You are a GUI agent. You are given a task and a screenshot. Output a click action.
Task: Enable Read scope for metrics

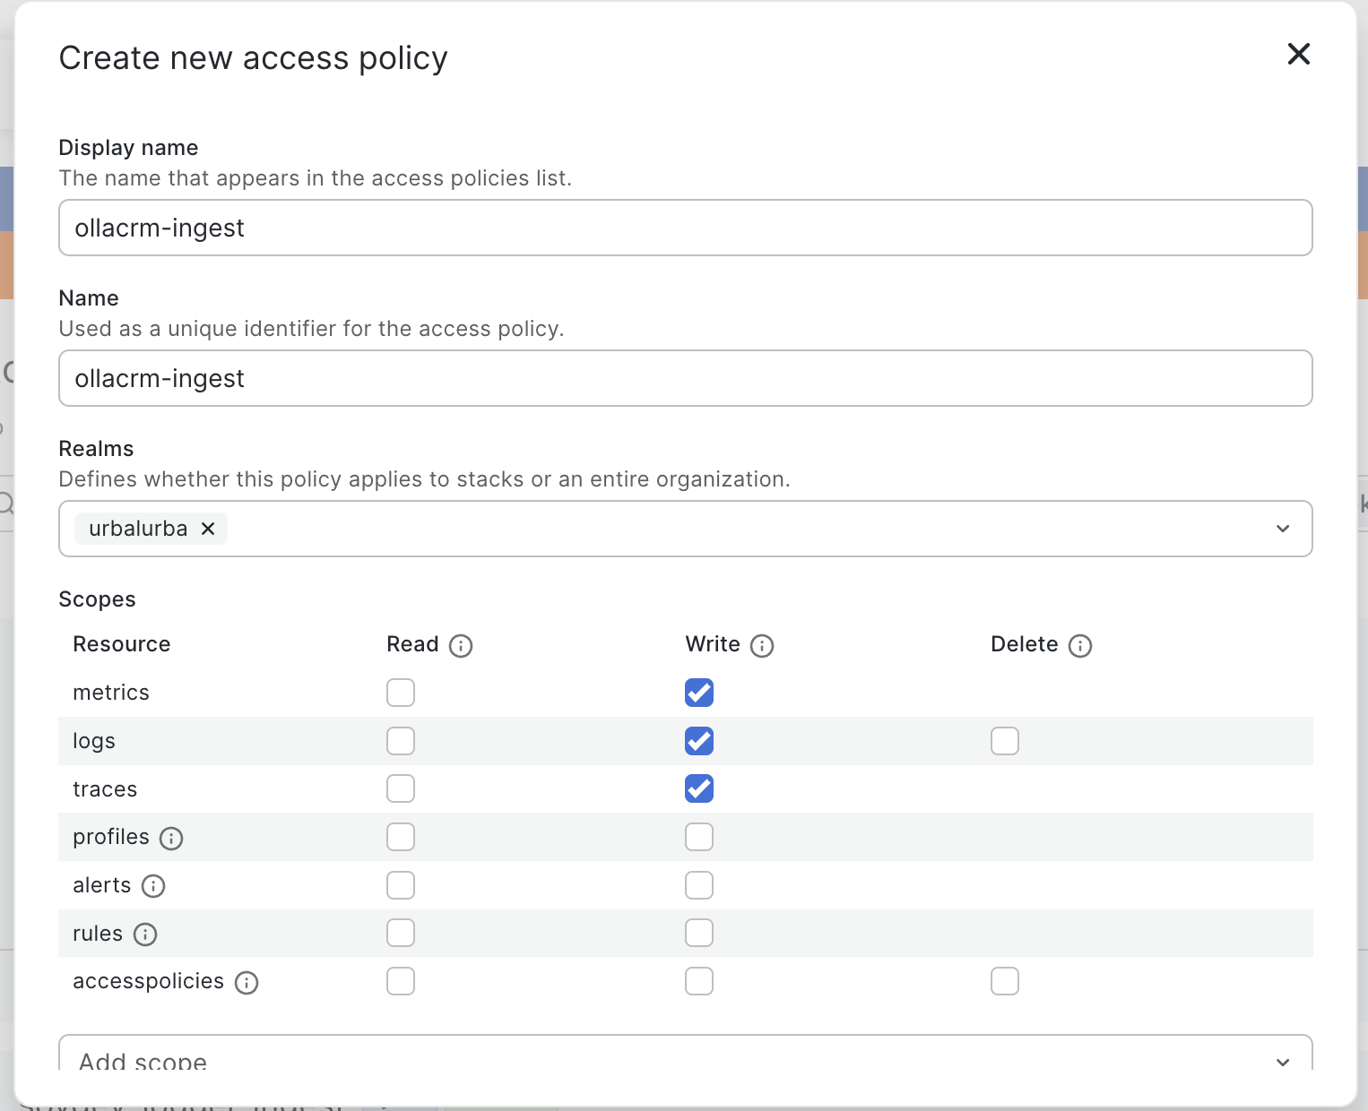[401, 693]
